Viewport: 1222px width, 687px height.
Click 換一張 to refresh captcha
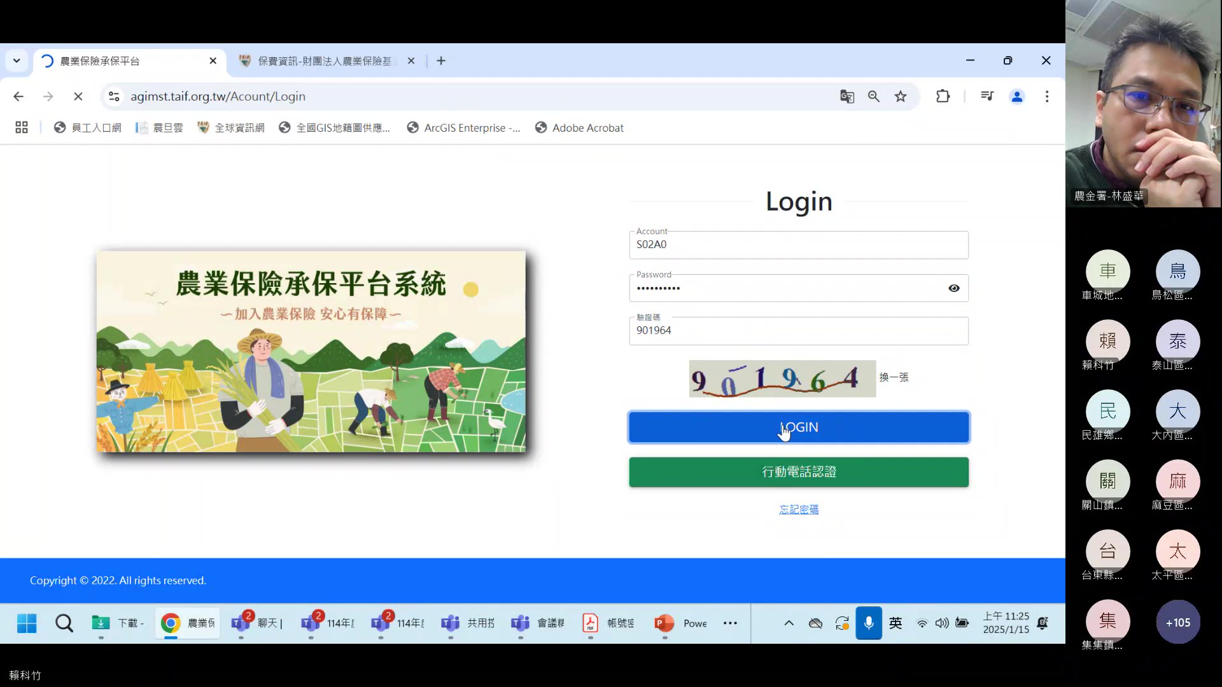(x=894, y=377)
